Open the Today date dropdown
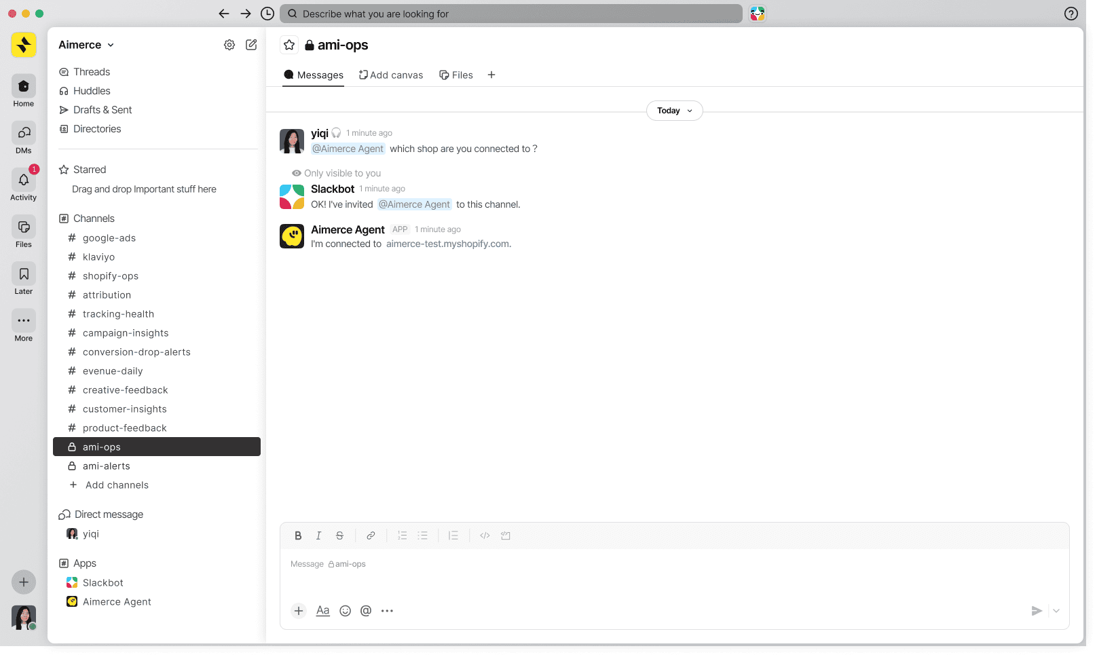Screen dimensions: 1097x657 [675, 111]
